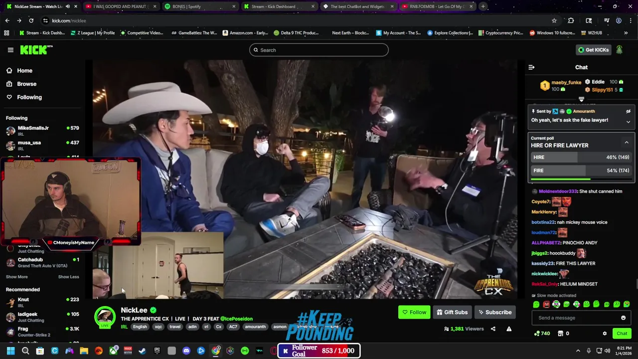638x359 pixels.
Task: Open Windows Start menu
Action: (x=10, y=351)
